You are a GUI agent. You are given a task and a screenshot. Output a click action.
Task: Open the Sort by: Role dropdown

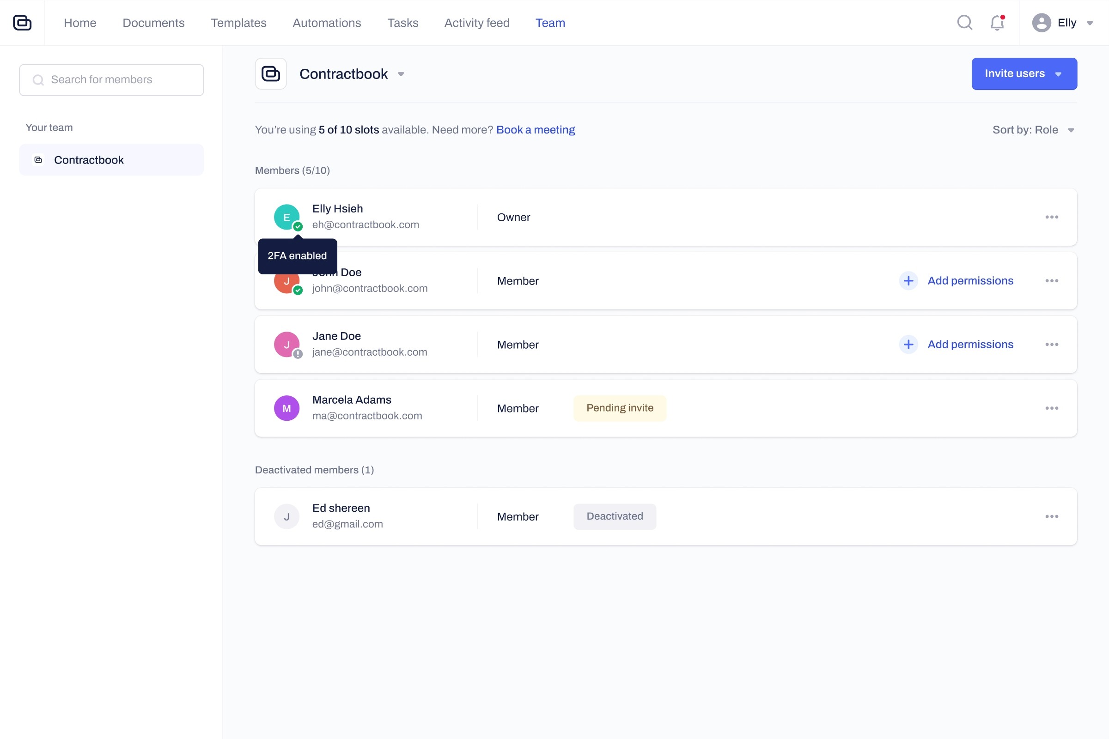pos(1034,130)
